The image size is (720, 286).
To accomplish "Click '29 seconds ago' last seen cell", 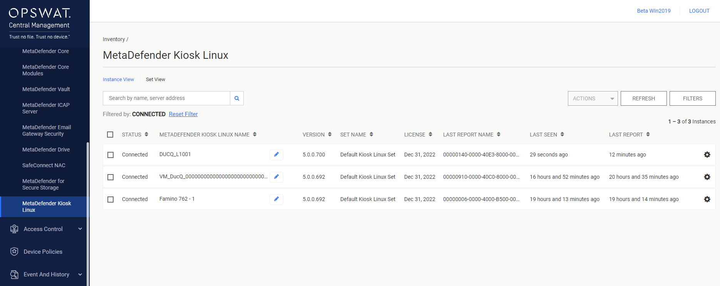I will [549, 155].
